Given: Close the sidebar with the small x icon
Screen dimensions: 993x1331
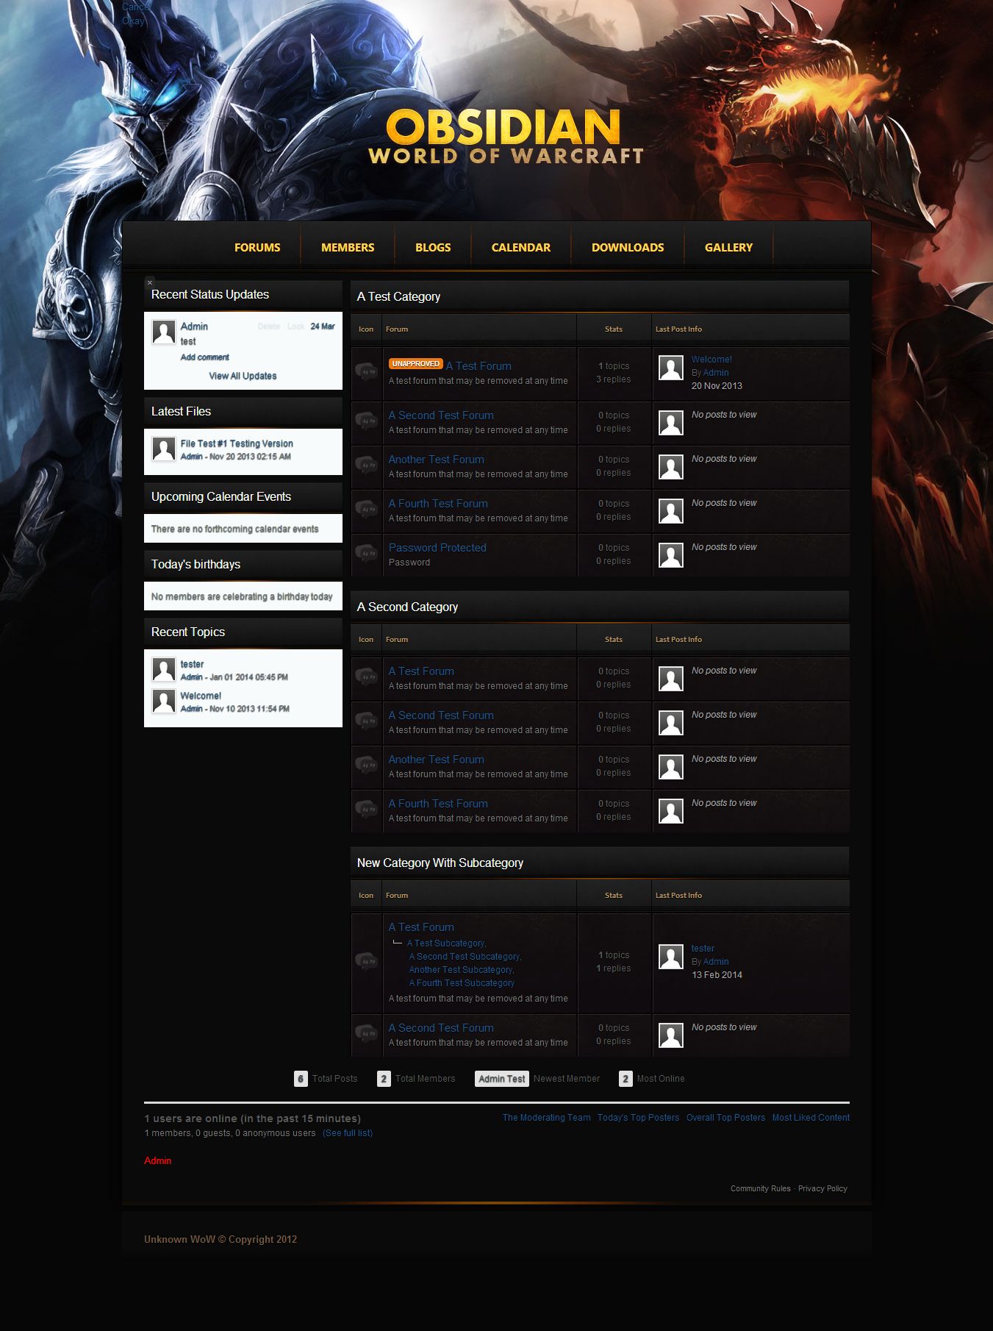Looking at the screenshot, I should pos(150,282).
